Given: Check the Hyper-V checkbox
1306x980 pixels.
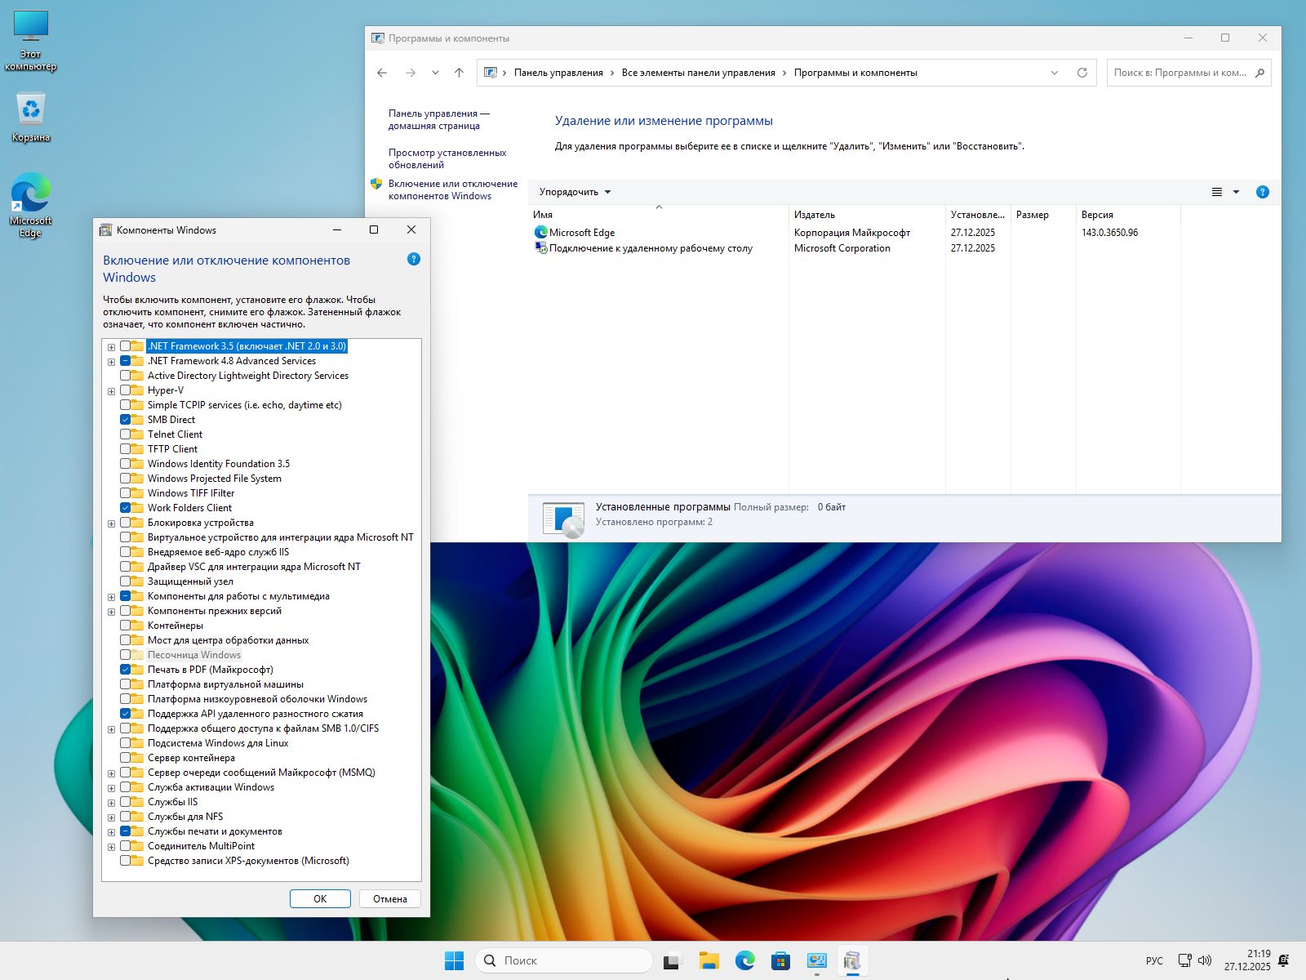Looking at the screenshot, I should (126, 390).
